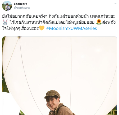119x115 pixels.
Task: Click the wristband on the person's arm
Action: point(51,112)
